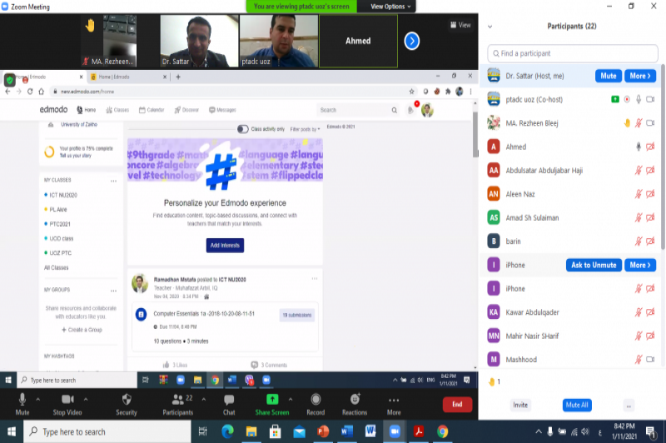The width and height of the screenshot is (666, 443).
Task: Click the red End meeting button
Action: [x=456, y=404]
